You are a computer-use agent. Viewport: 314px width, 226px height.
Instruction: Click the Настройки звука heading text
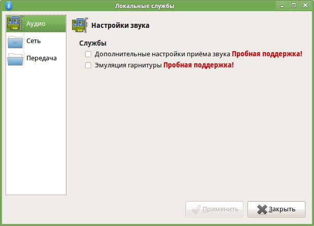coord(120,25)
